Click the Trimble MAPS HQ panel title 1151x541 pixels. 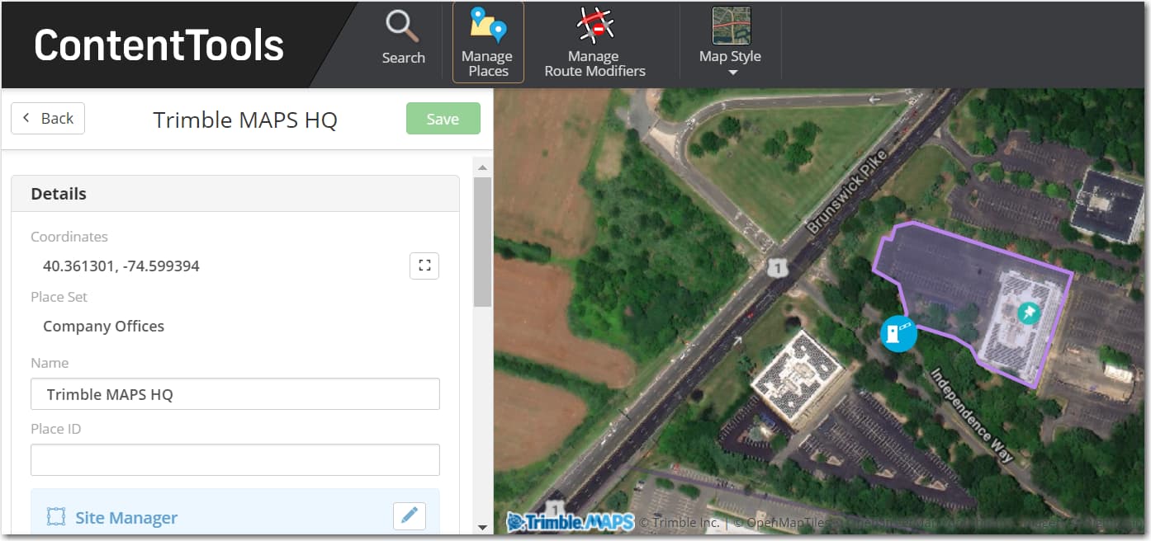click(x=245, y=120)
